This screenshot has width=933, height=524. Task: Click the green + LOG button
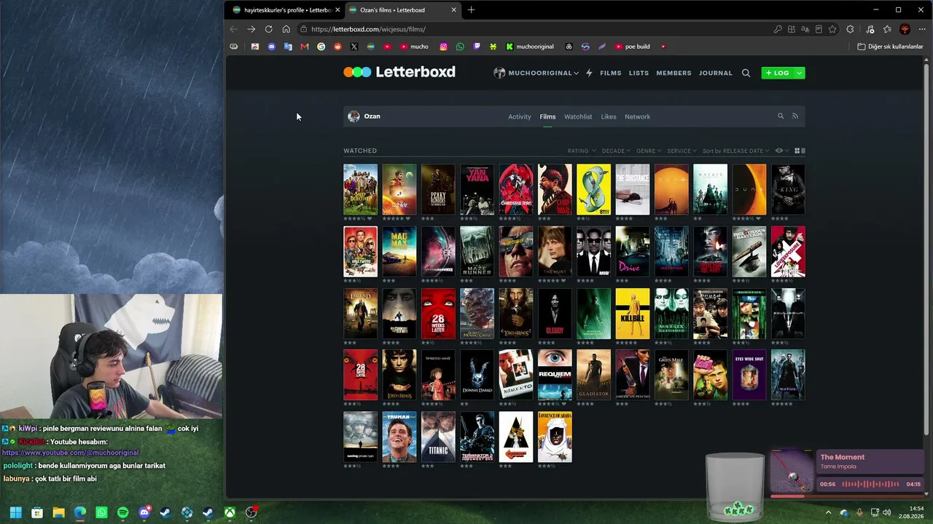point(778,73)
